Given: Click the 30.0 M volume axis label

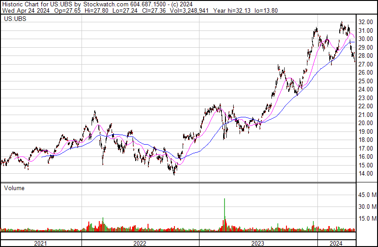Looking at the screenshot, I should pyautogui.click(x=367, y=207).
